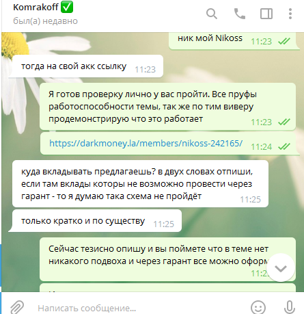Open the darkmoney.la members link
Screen dimensions: 304x314
pos(146,144)
